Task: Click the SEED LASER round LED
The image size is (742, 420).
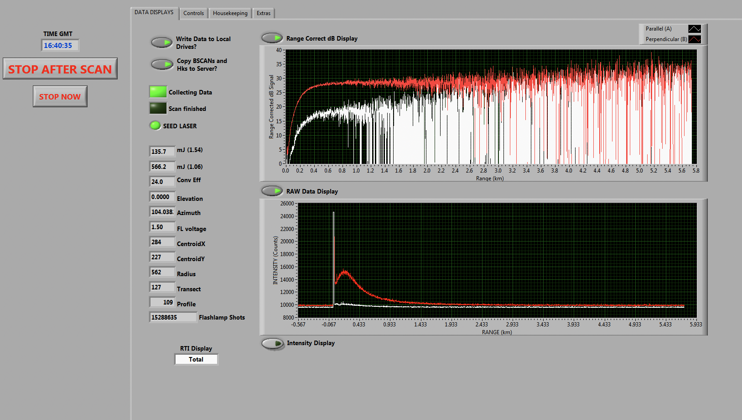Action: [155, 126]
